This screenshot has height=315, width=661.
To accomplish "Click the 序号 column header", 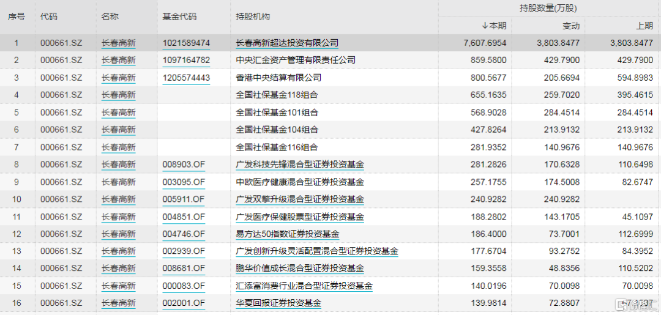I will tap(16, 17).
